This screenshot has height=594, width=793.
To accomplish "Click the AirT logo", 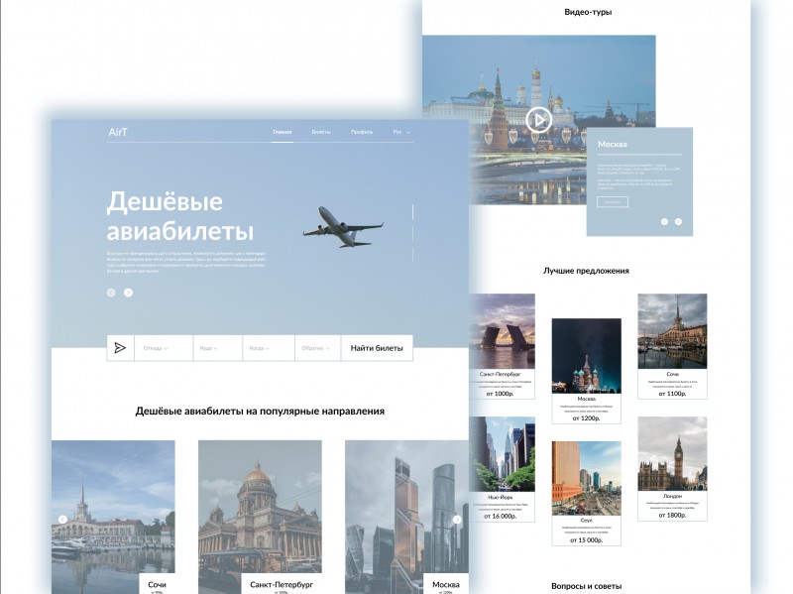I will 118,132.
